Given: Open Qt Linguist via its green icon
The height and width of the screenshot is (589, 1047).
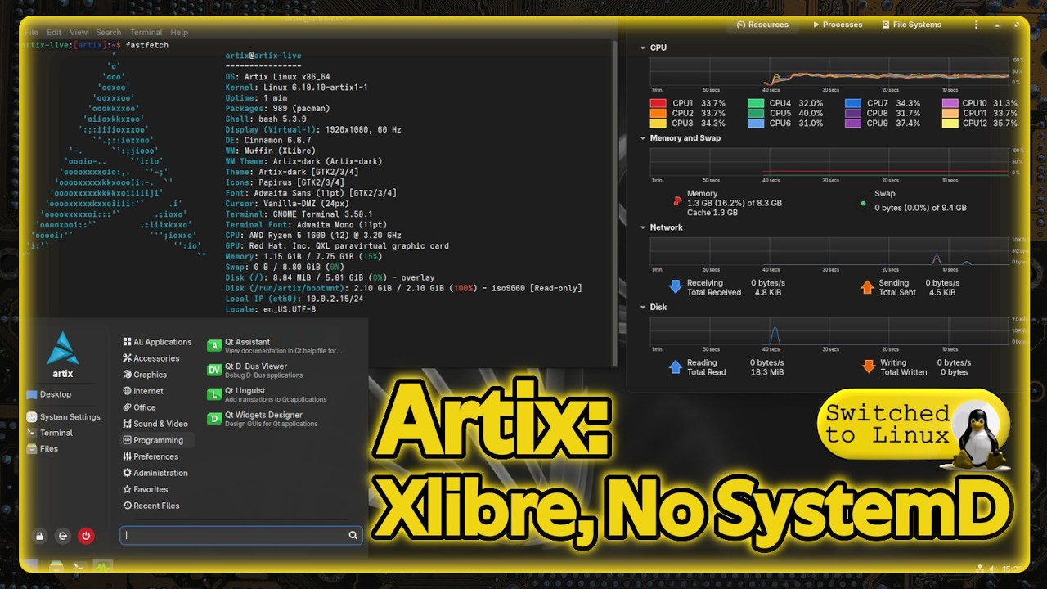Looking at the screenshot, I should pyautogui.click(x=214, y=394).
